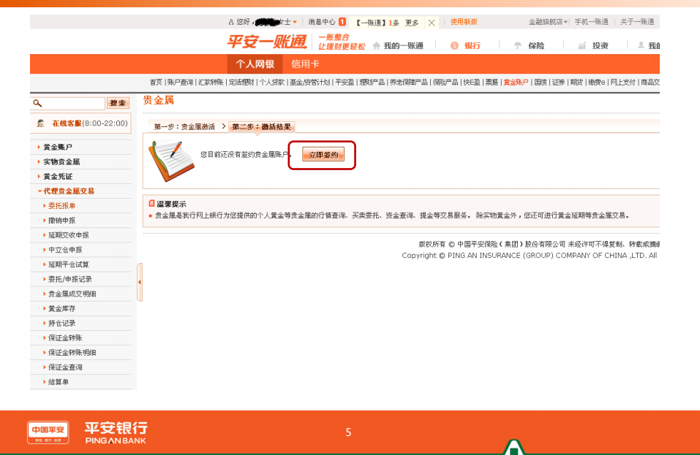The height and width of the screenshot is (455, 700).
Task: Focus the sidebar search input field
Action: 68,103
